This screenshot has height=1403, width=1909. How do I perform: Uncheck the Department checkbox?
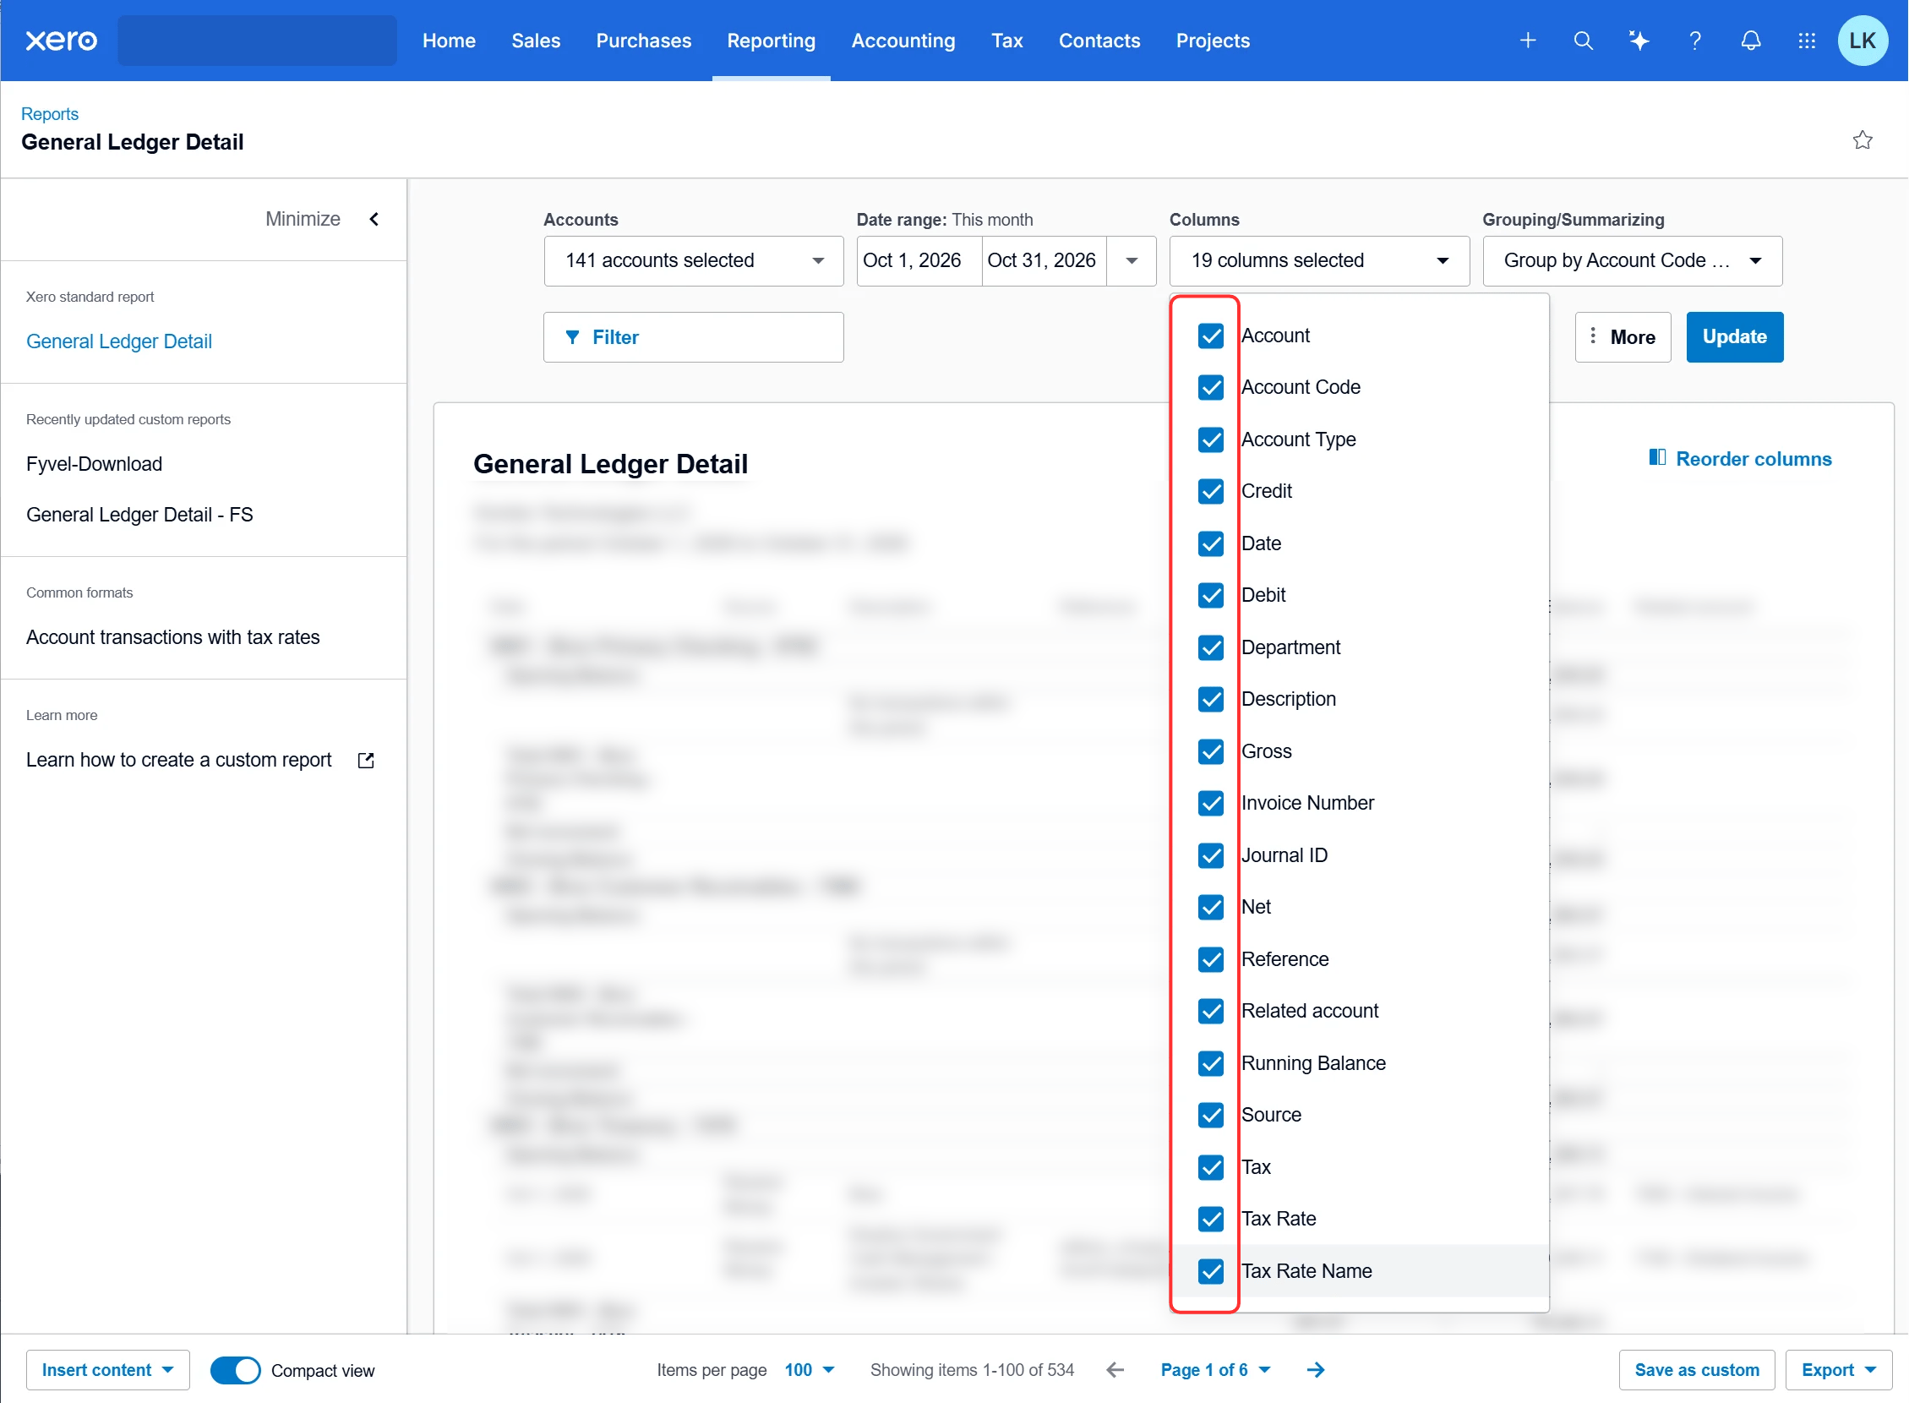pos(1211,647)
